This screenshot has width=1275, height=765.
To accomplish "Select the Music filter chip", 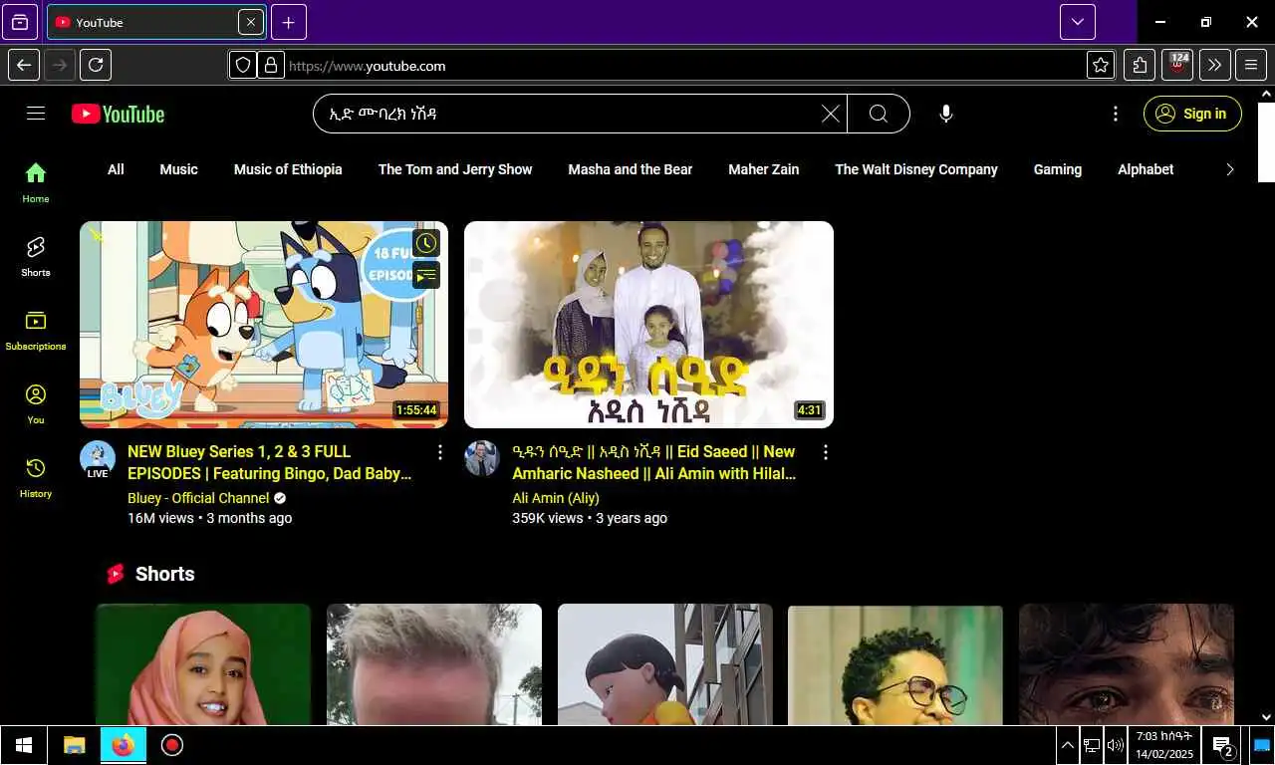I will click(179, 169).
